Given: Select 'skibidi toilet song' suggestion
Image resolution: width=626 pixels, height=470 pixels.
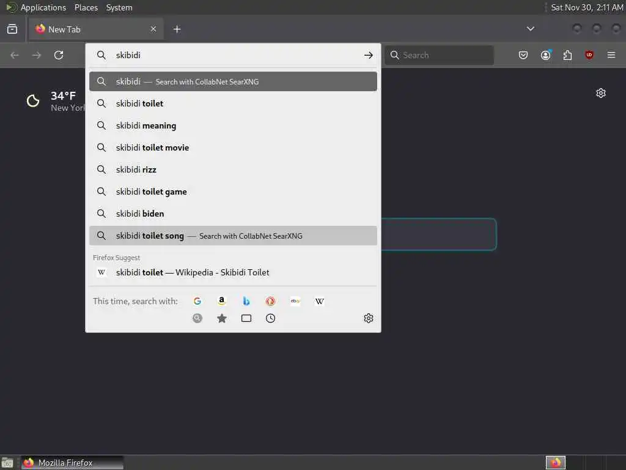Looking at the screenshot, I should tap(233, 236).
